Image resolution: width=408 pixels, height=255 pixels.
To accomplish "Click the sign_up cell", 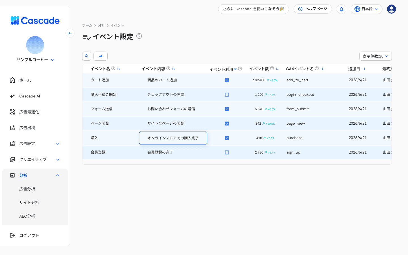I will coord(293,152).
